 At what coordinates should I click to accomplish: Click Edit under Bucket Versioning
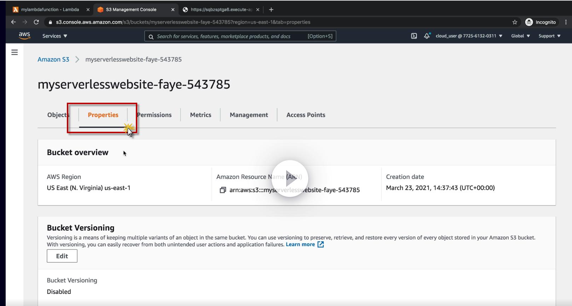point(62,256)
